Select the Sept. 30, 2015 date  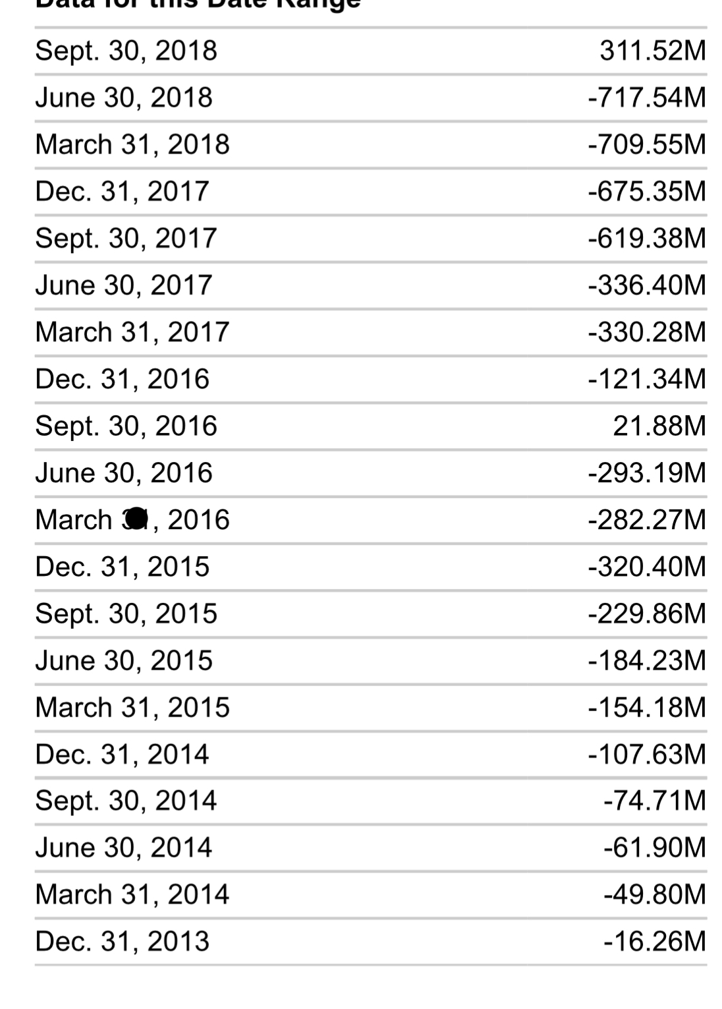tap(126, 614)
